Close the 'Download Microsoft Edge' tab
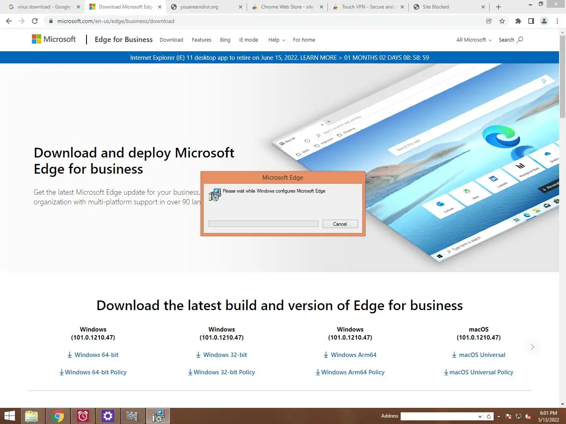The image size is (566, 424). pyautogui.click(x=160, y=7)
